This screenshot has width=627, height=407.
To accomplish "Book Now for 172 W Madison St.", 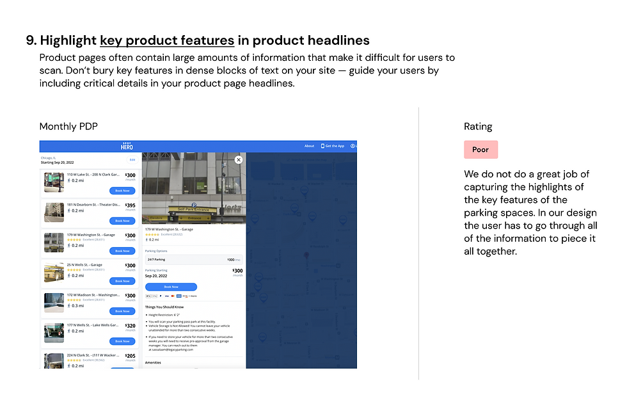I will pyautogui.click(x=122, y=311).
